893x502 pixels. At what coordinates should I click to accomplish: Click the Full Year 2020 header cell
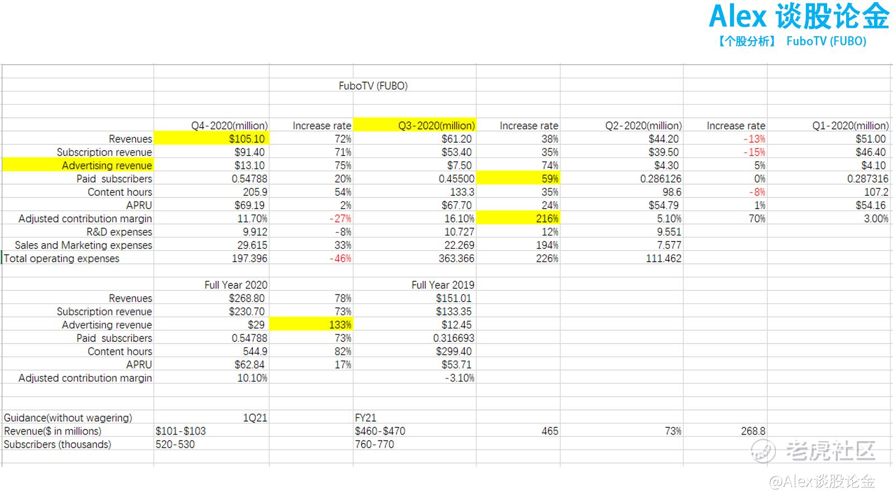212,285
